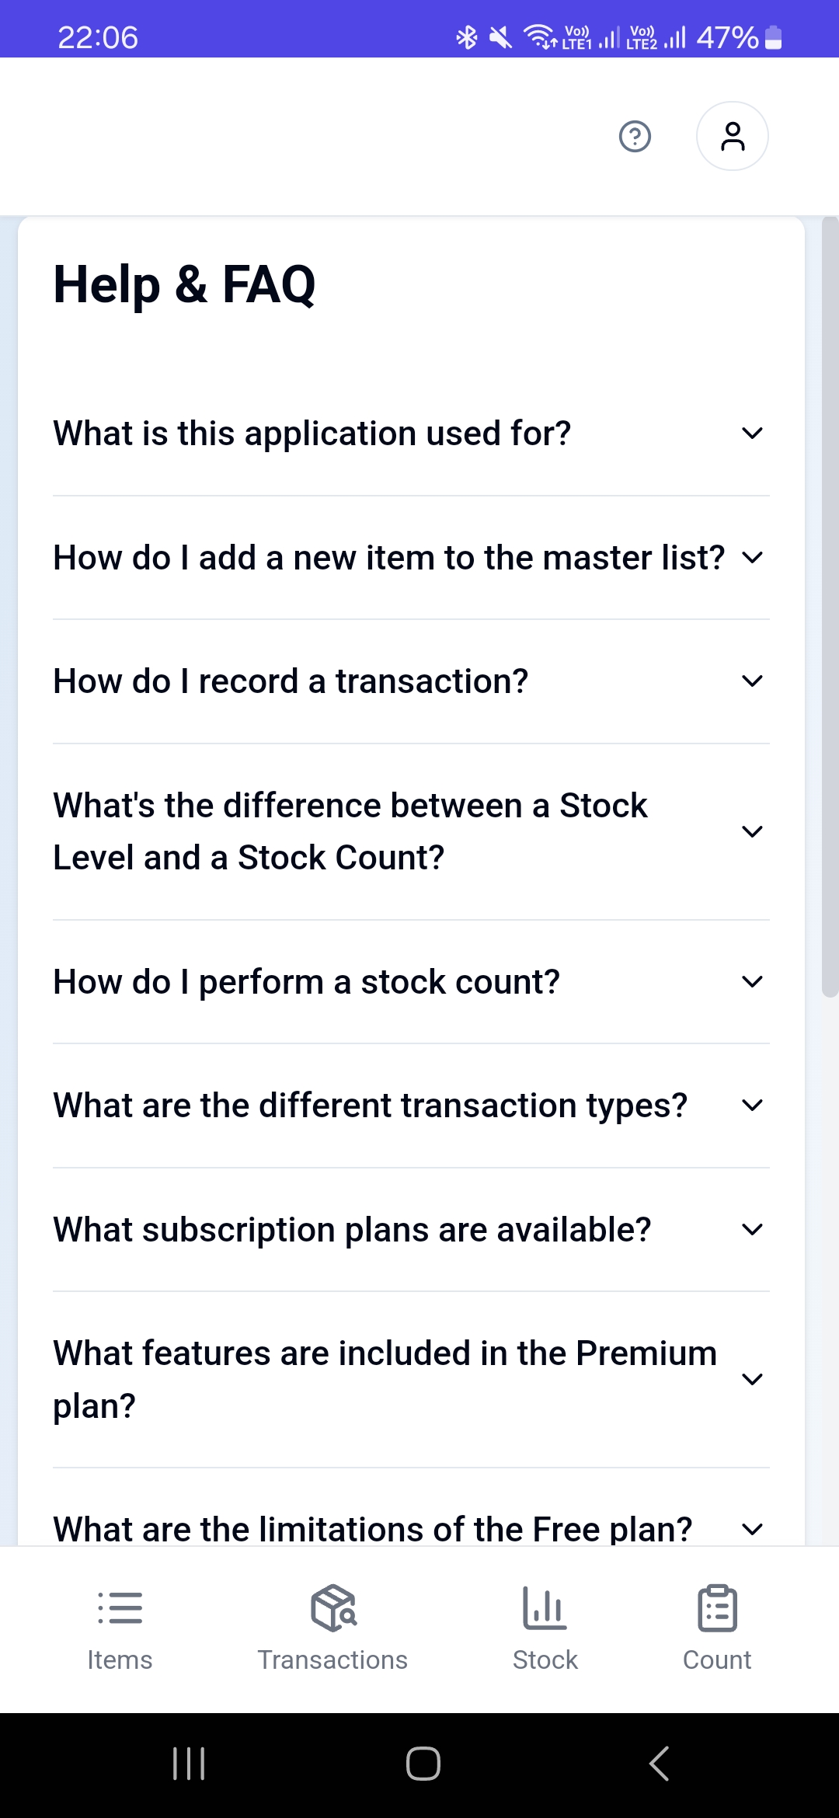Click the page's vertical scrollbar thumb
Screen dimensions: 839x1818
pos(830,606)
